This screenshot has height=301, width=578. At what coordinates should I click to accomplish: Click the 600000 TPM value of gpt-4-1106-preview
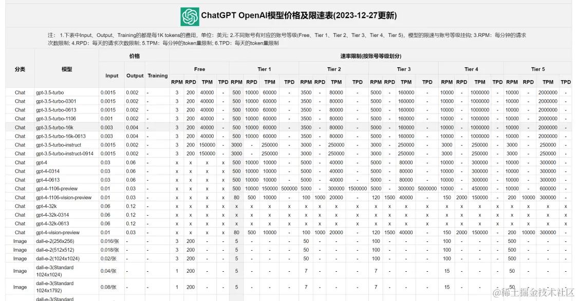548,189
